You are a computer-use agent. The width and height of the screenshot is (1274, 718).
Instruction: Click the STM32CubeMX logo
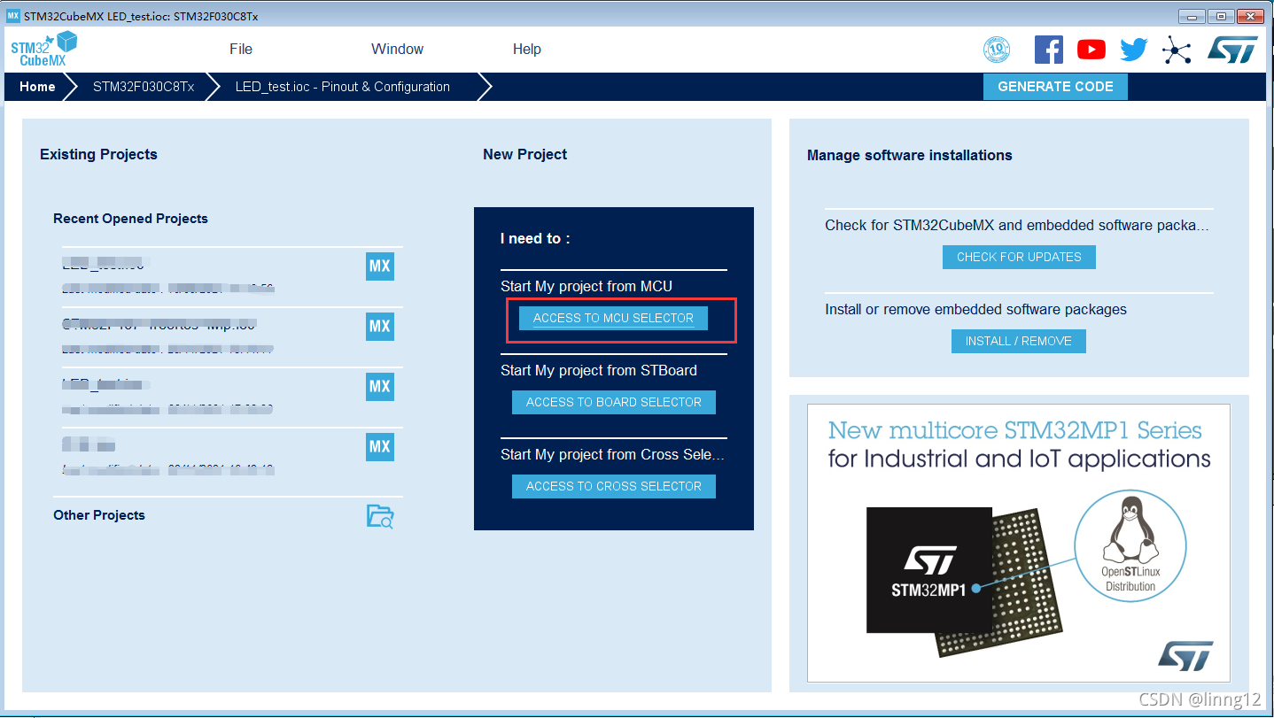[x=43, y=49]
